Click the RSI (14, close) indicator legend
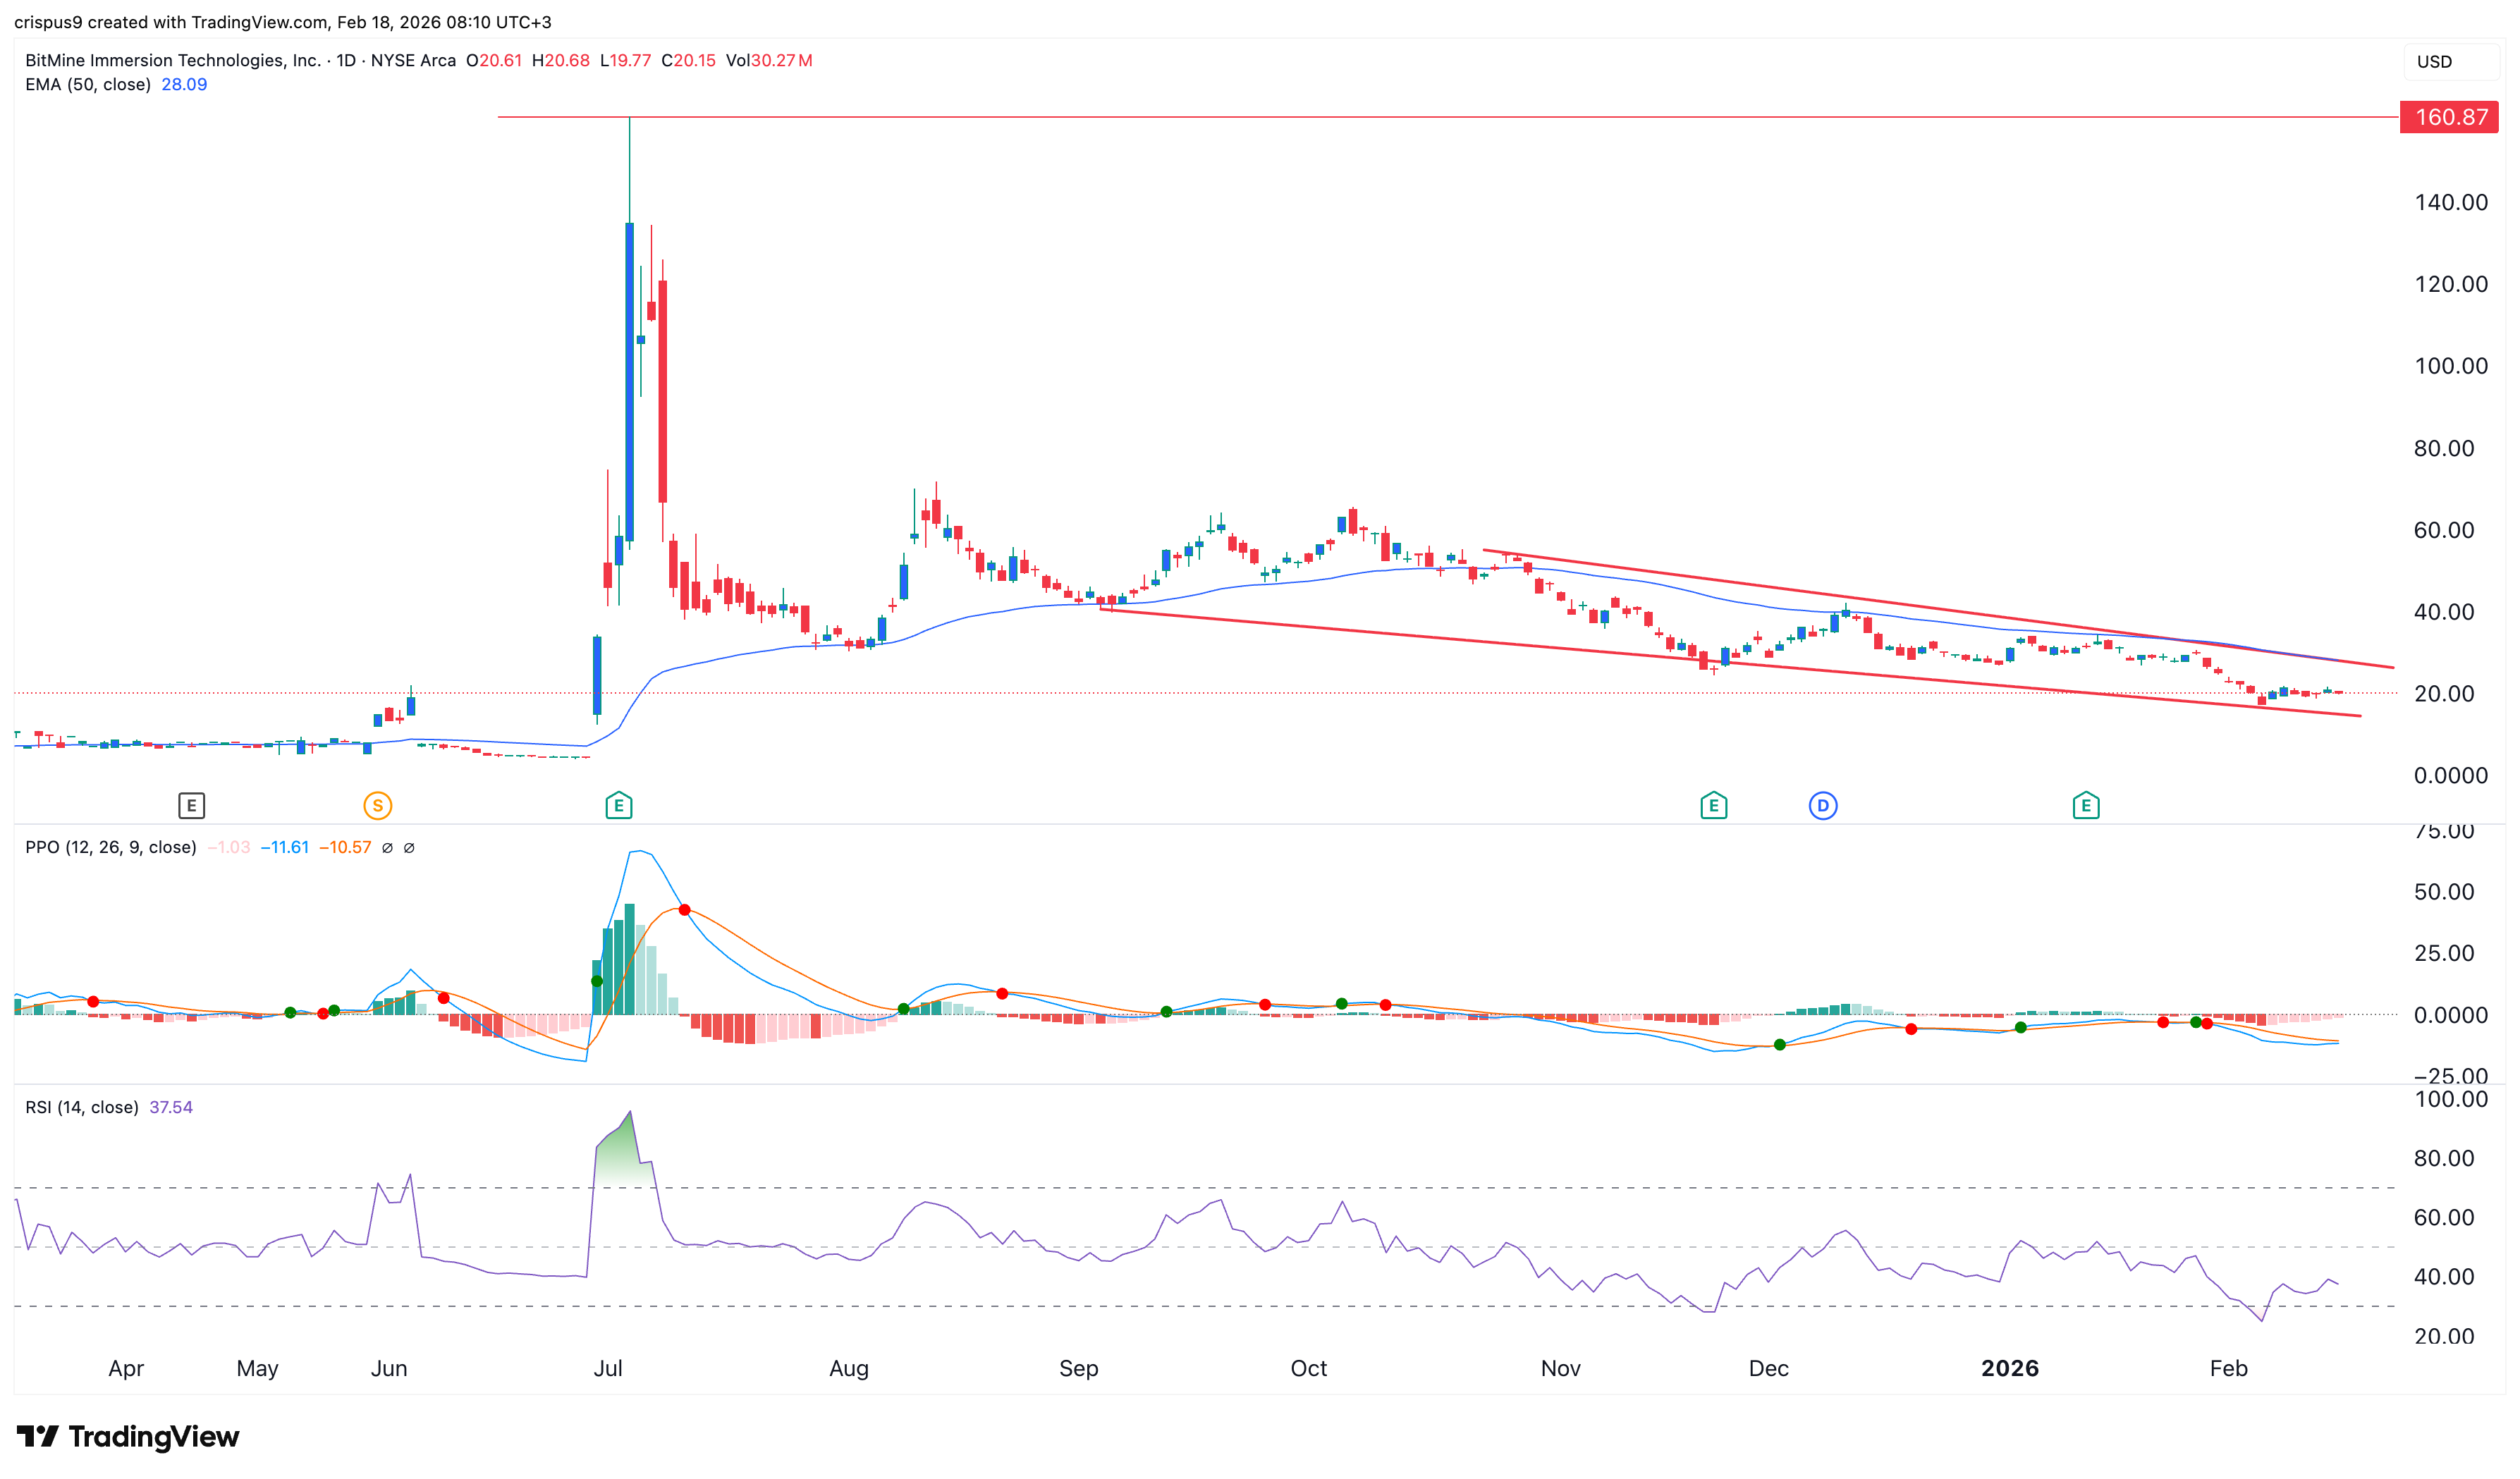The width and height of the screenshot is (2520, 1479). (82, 1107)
